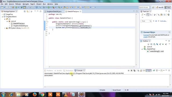This screenshot has width=172, height=97.
Task: Click the New Java Class green icon
Action: click(x=16, y=7)
